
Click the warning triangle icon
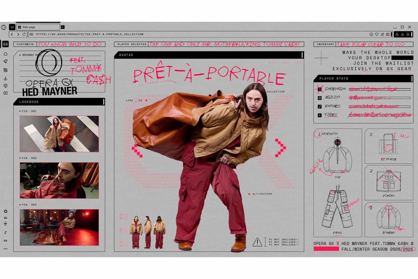tap(257, 242)
